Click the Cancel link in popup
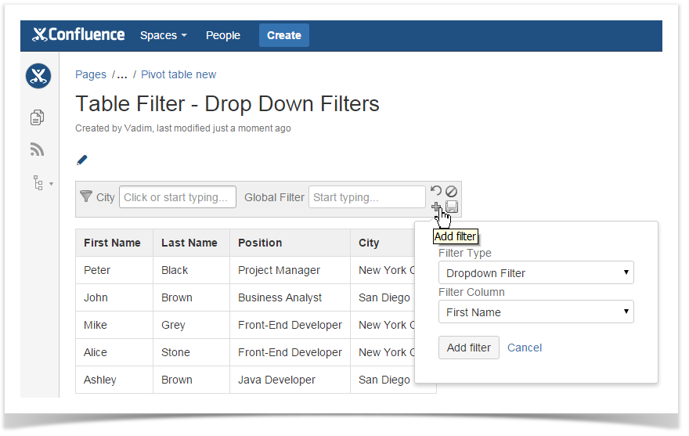 pyautogui.click(x=525, y=348)
